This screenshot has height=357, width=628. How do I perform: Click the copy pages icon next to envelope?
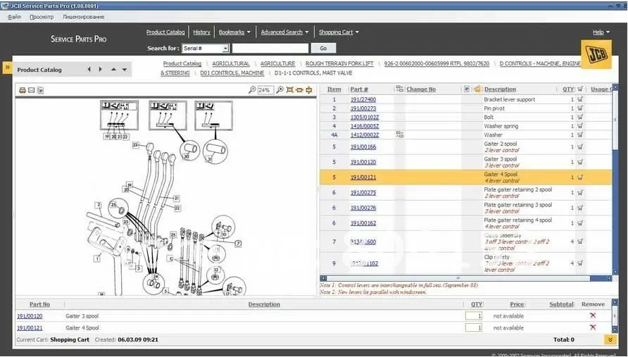40,90
